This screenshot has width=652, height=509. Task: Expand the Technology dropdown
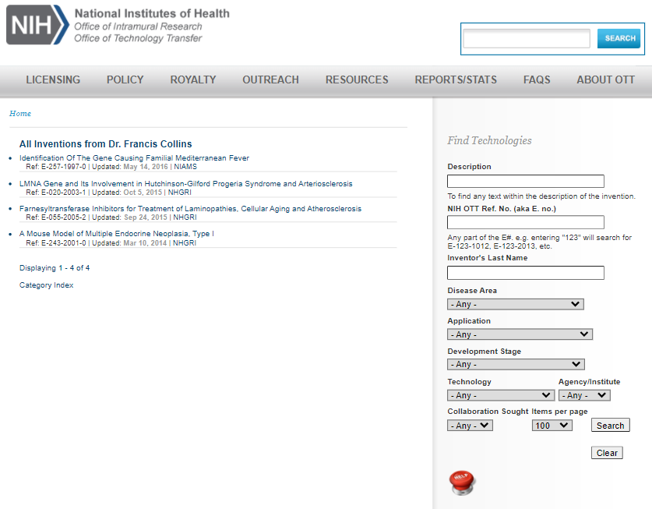[x=501, y=395]
